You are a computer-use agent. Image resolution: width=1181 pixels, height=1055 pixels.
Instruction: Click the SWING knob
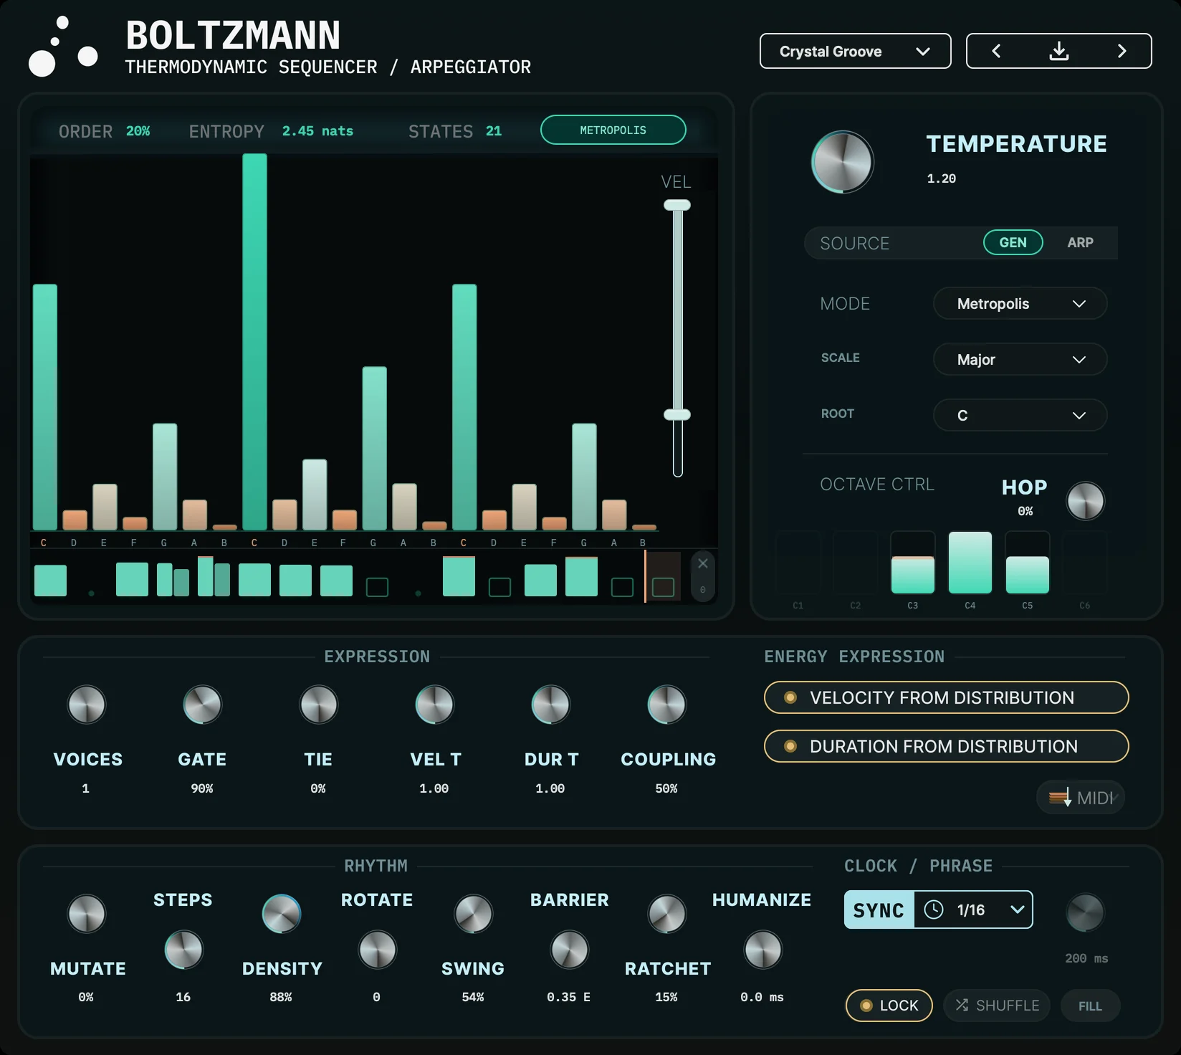pos(474,914)
